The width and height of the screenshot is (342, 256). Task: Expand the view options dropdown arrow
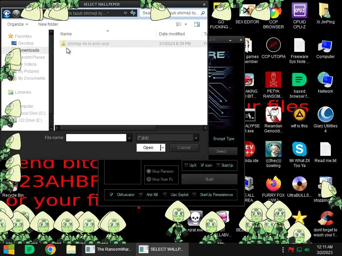(186, 24)
